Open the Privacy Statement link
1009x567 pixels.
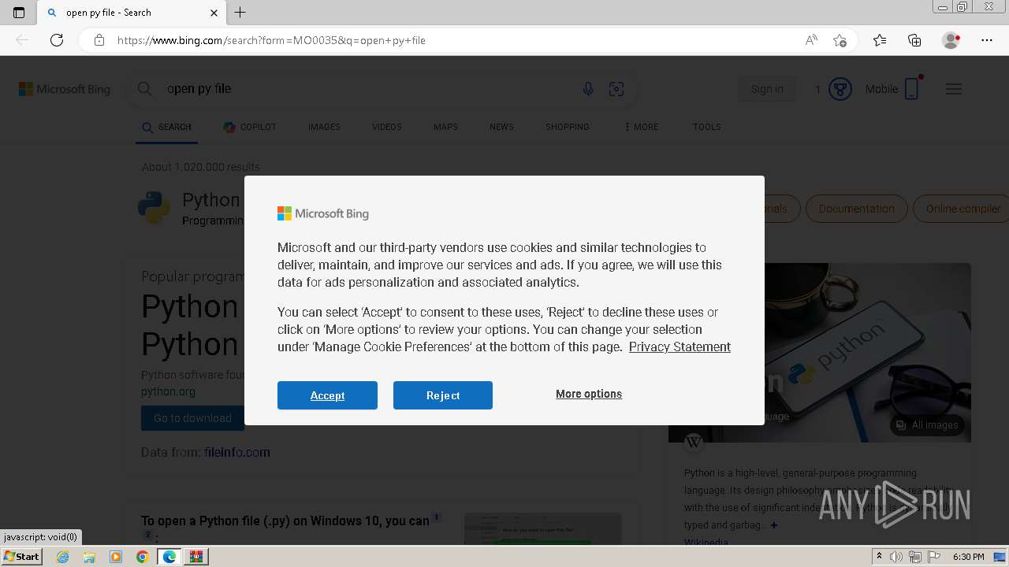679,346
